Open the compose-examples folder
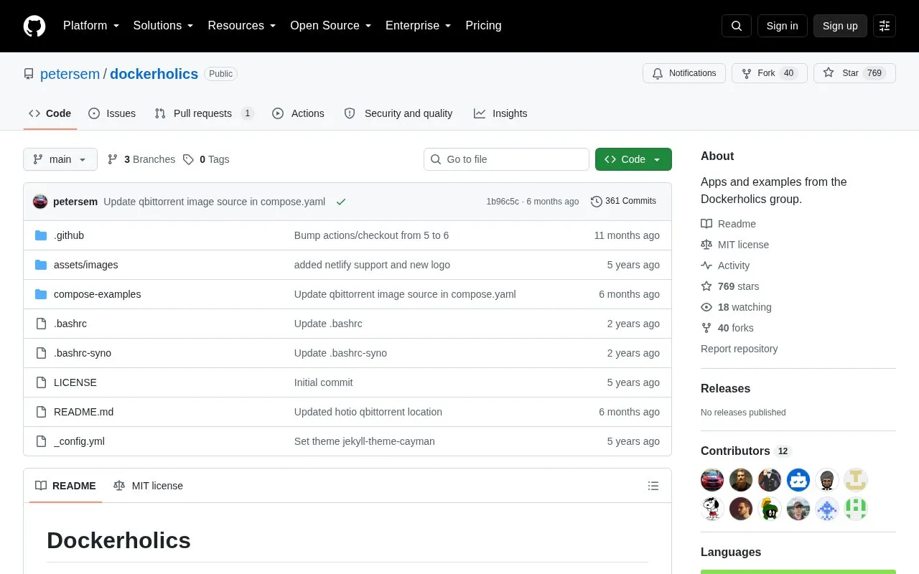Viewport: 919px width, 574px height. 98,294
